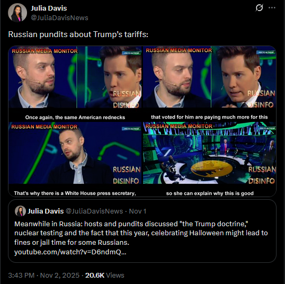The image size is (285, 284).
Task: Click Julia Davis profile avatar at top
Action: (17, 13)
